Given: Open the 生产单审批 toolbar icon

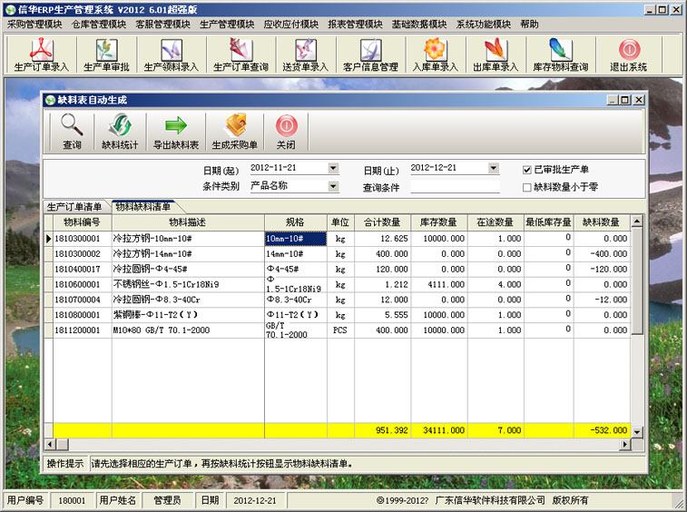Looking at the screenshot, I should [106, 54].
